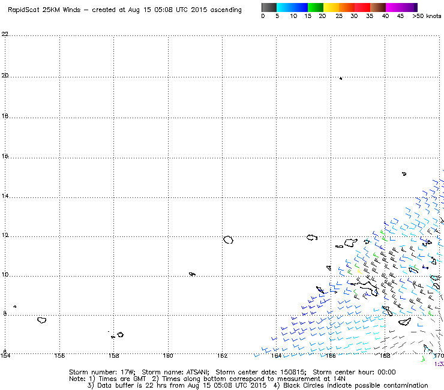
Task: Click the '25' label under the color scale
Action: 339,16
